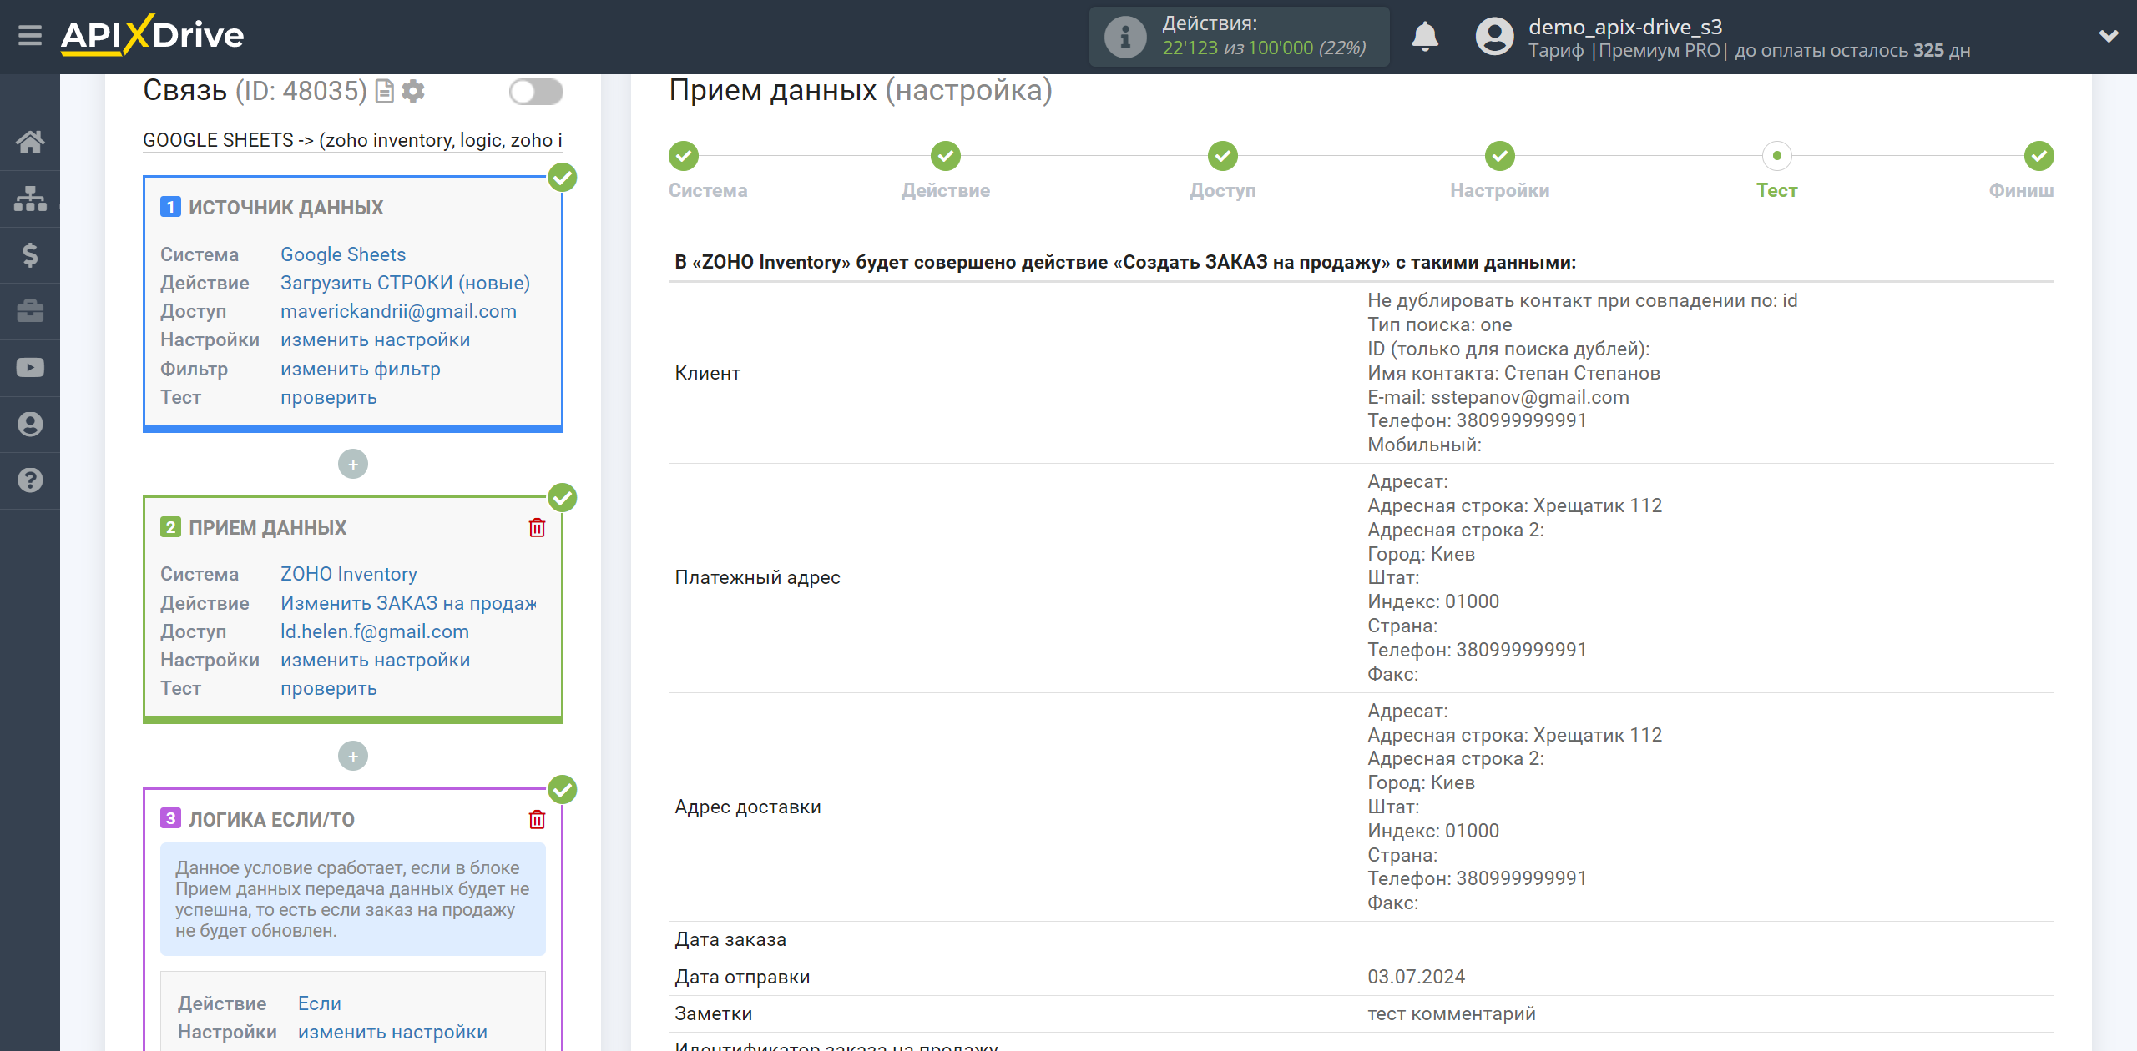Open maverickandrii@gmail.com access link
This screenshot has height=1051, width=2137.
[398, 311]
